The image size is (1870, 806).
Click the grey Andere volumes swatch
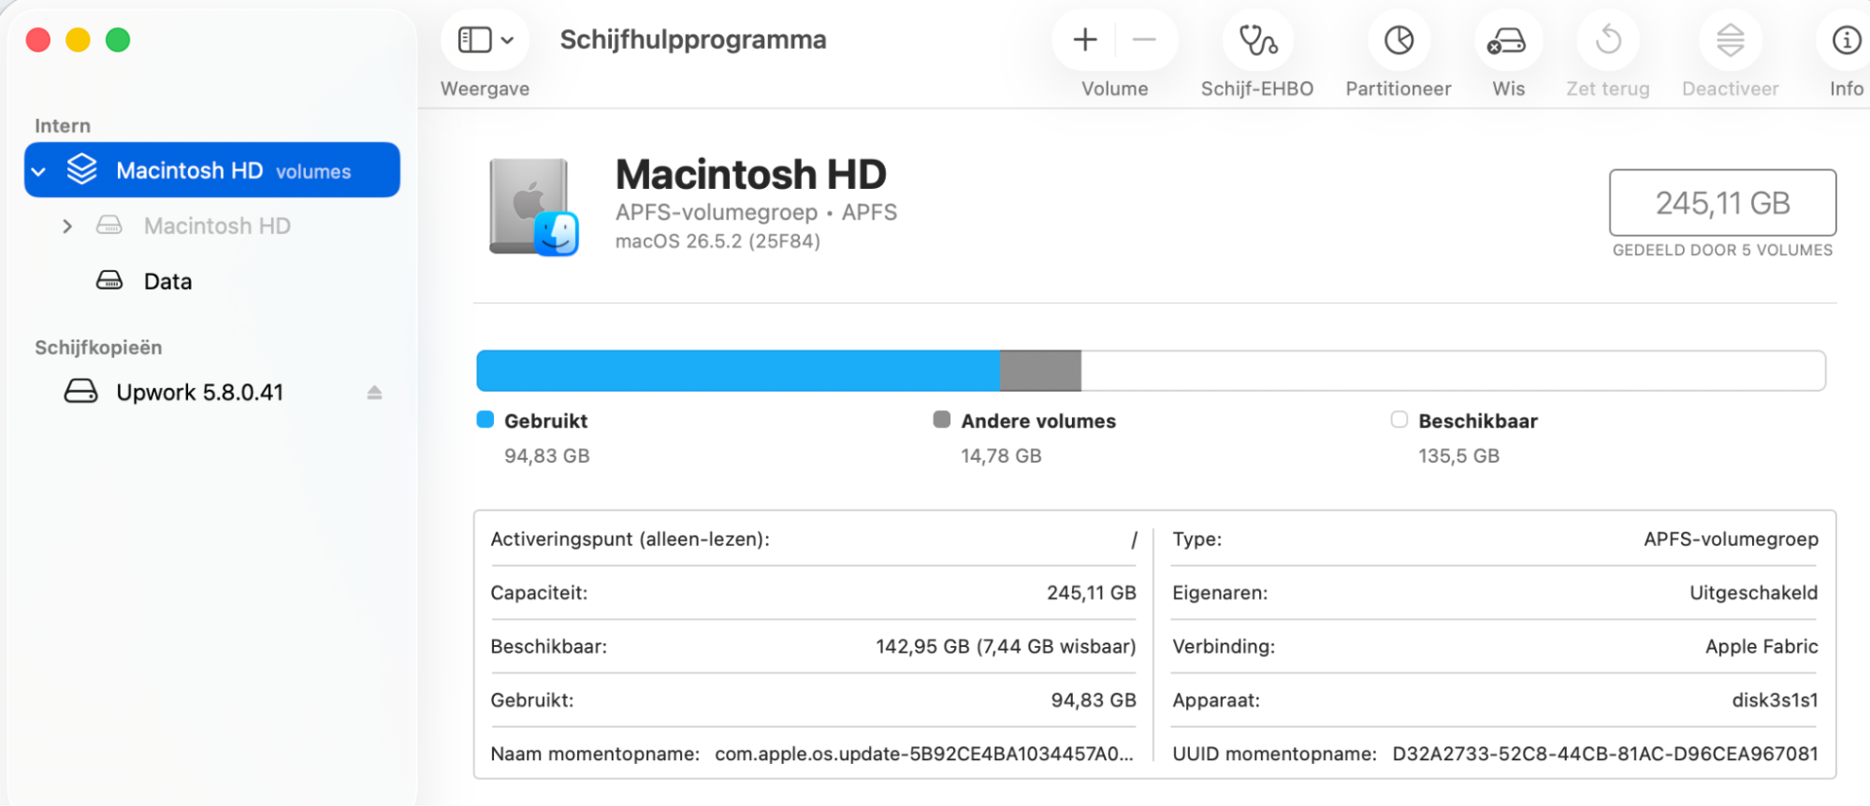click(942, 420)
